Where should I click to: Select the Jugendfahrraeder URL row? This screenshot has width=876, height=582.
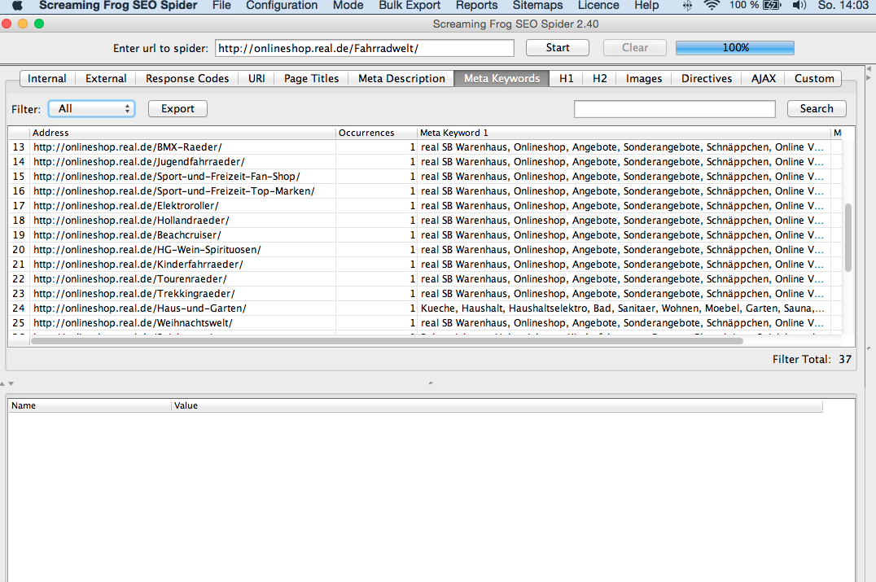(425, 162)
